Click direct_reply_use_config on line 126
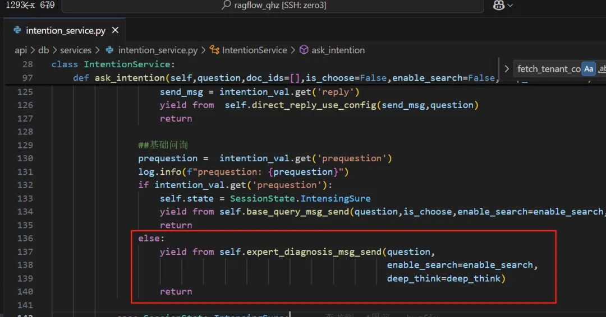Image resolution: width=606 pixels, height=317 pixels. click(314, 105)
